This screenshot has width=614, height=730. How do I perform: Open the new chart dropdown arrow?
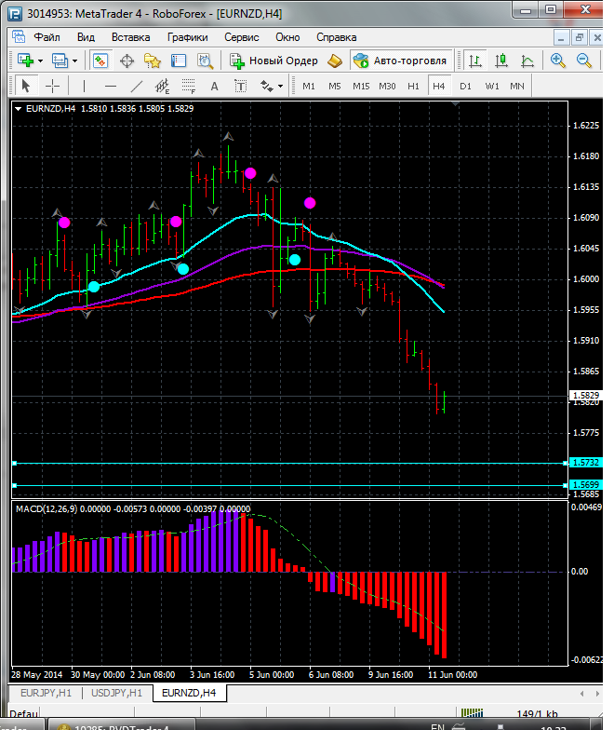[x=41, y=61]
